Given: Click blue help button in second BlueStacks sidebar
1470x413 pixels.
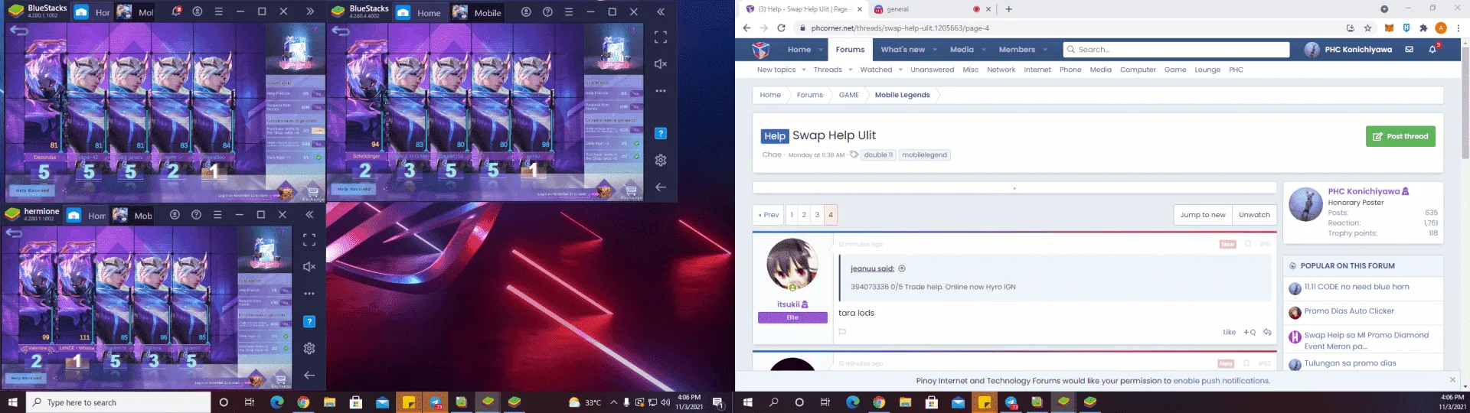Looking at the screenshot, I should point(661,133).
